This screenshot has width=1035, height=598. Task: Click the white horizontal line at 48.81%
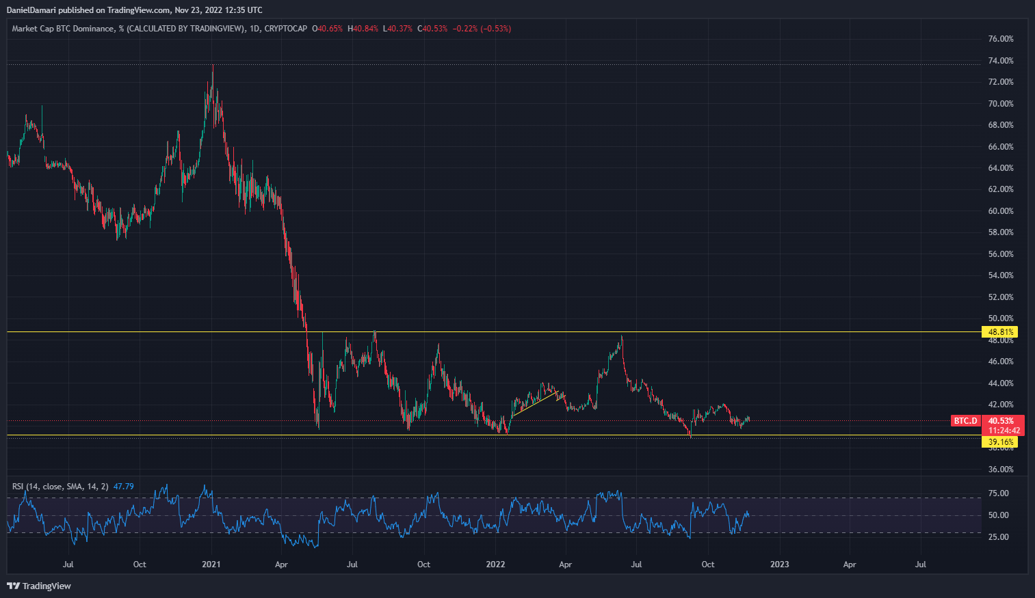494,332
